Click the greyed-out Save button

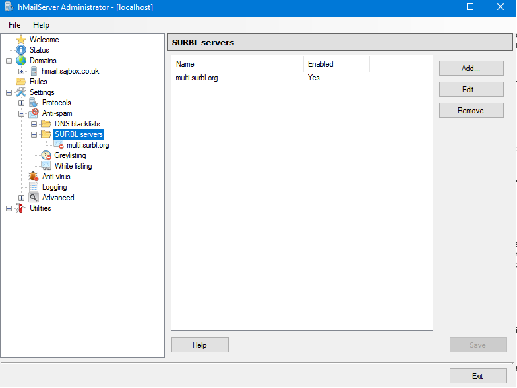click(x=478, y=345)
